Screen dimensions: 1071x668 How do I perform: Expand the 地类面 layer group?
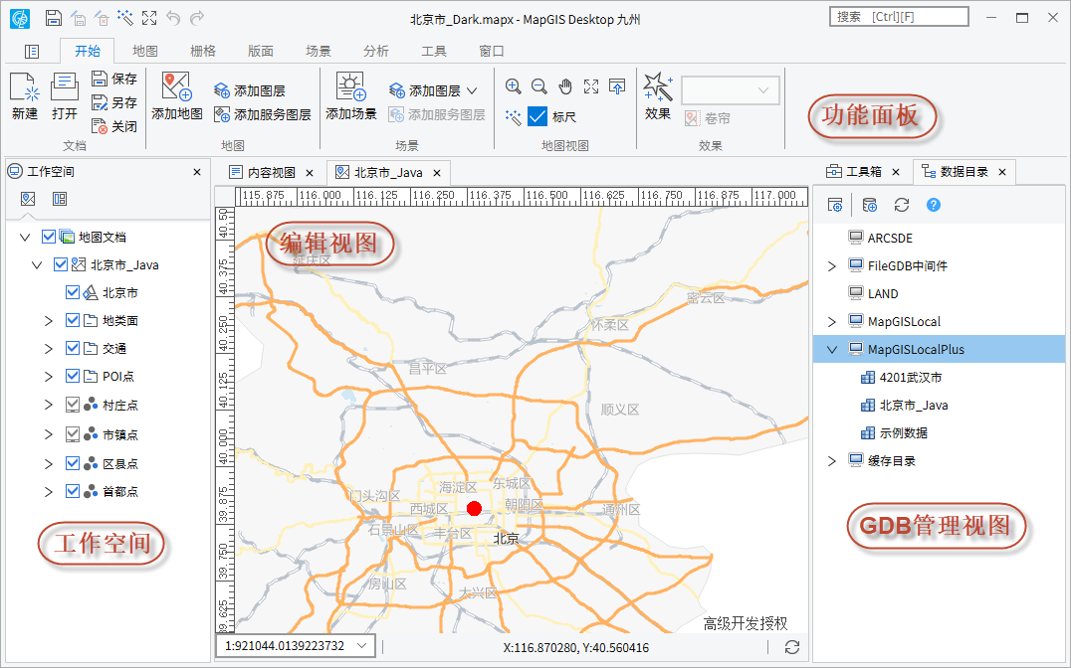(x=48, y=321)
